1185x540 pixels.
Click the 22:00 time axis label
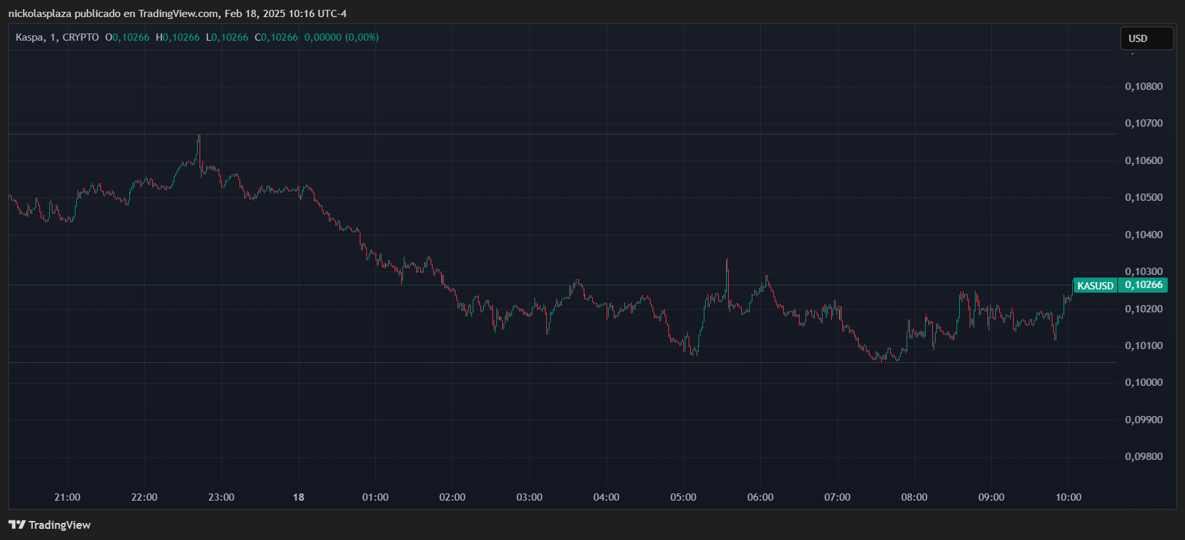point(144,497)
